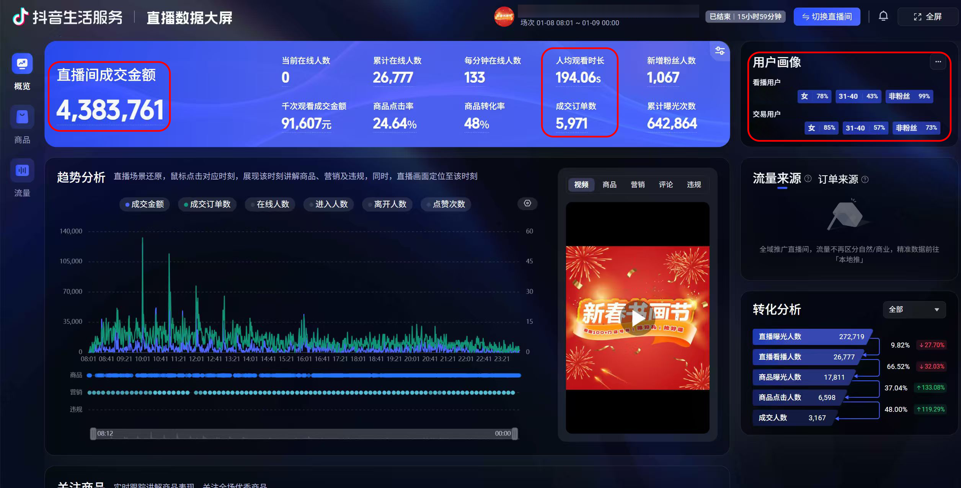Screen dimensions: 961x488
Task: Click the 成交订单数 value 5,971
Action: [571, 124]
